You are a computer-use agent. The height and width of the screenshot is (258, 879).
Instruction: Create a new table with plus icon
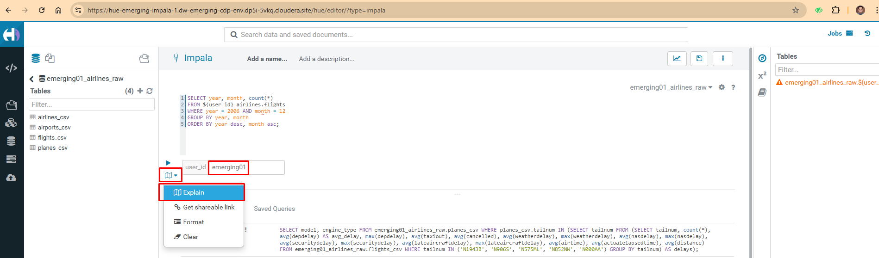tap(140, 91)
